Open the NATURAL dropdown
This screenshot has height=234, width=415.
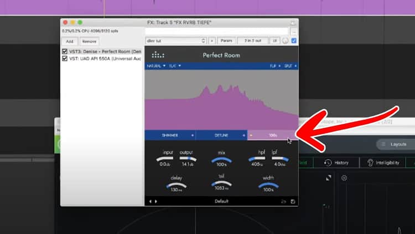[156, 66]
